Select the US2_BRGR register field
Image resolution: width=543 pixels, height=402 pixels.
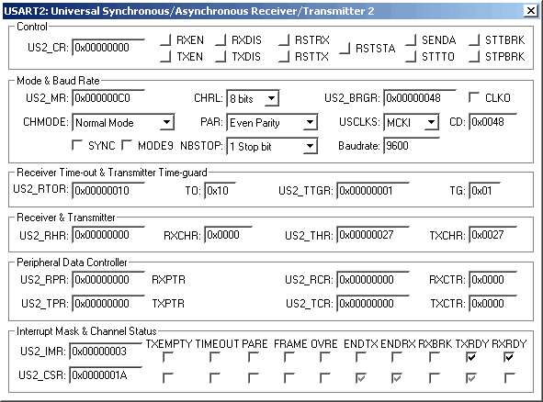pos(420,98)
